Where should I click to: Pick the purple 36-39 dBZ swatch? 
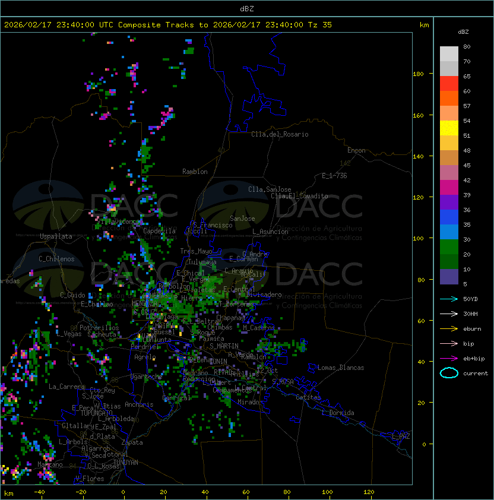click(449, 202)
